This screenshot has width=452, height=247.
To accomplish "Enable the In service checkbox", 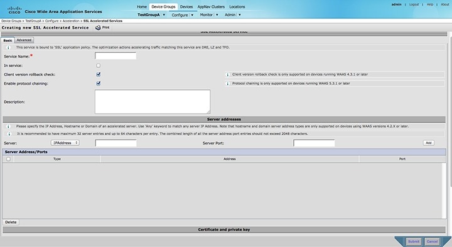I will pos(99,65).
